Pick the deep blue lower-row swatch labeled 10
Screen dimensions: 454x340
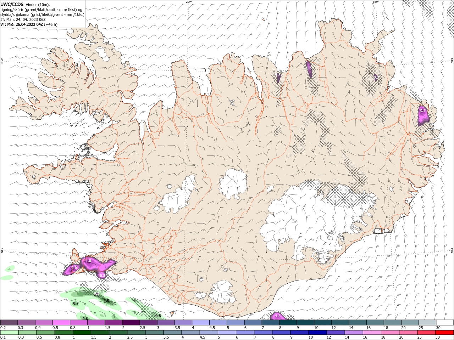(317, 333)
